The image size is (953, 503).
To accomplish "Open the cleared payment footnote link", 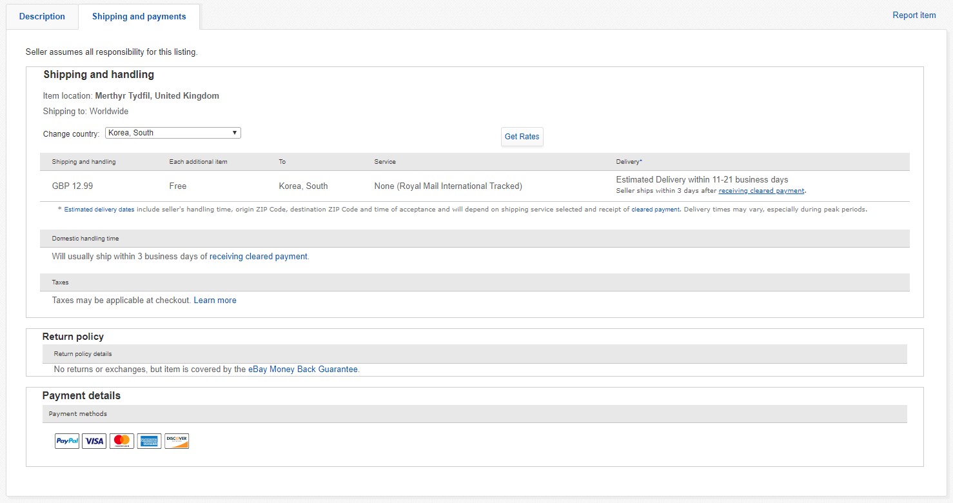I will (656, 210).
